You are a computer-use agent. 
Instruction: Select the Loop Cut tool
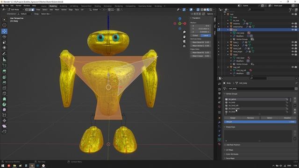coord(4,88)
